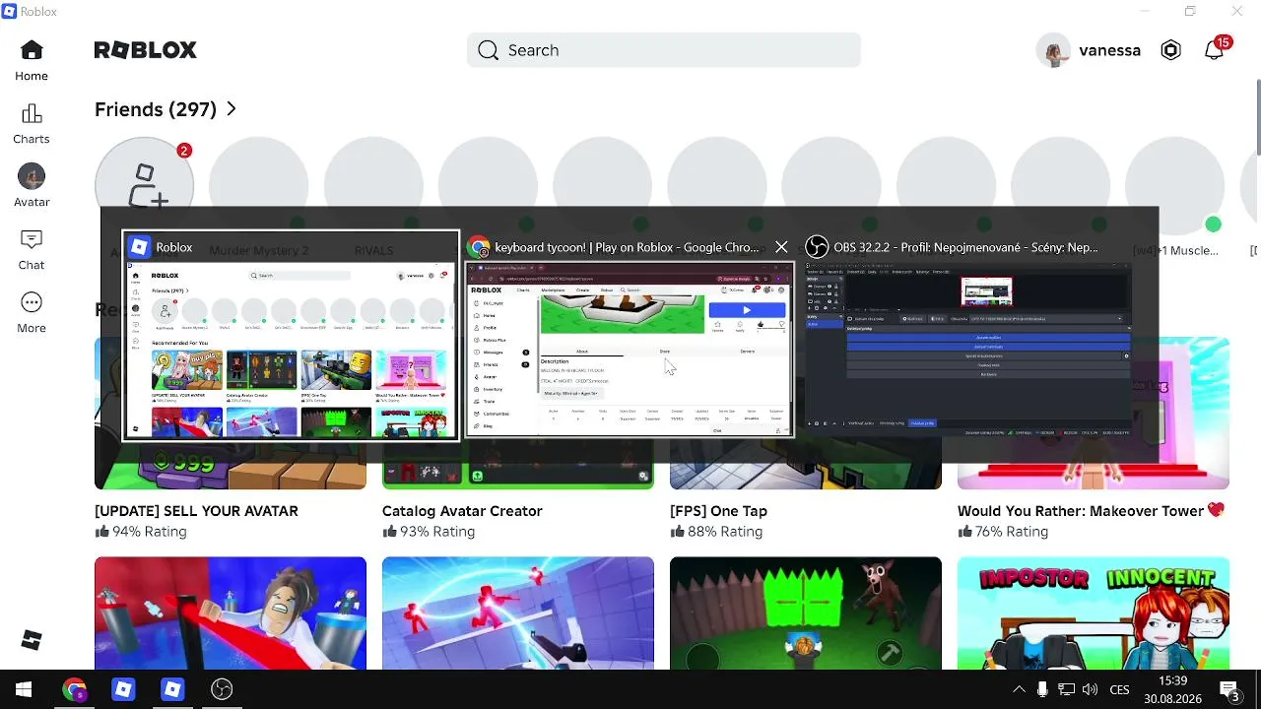Click the microphone tray icon
The width and height of the screenshot is (1261, 709).
[x=1042, y=689]
